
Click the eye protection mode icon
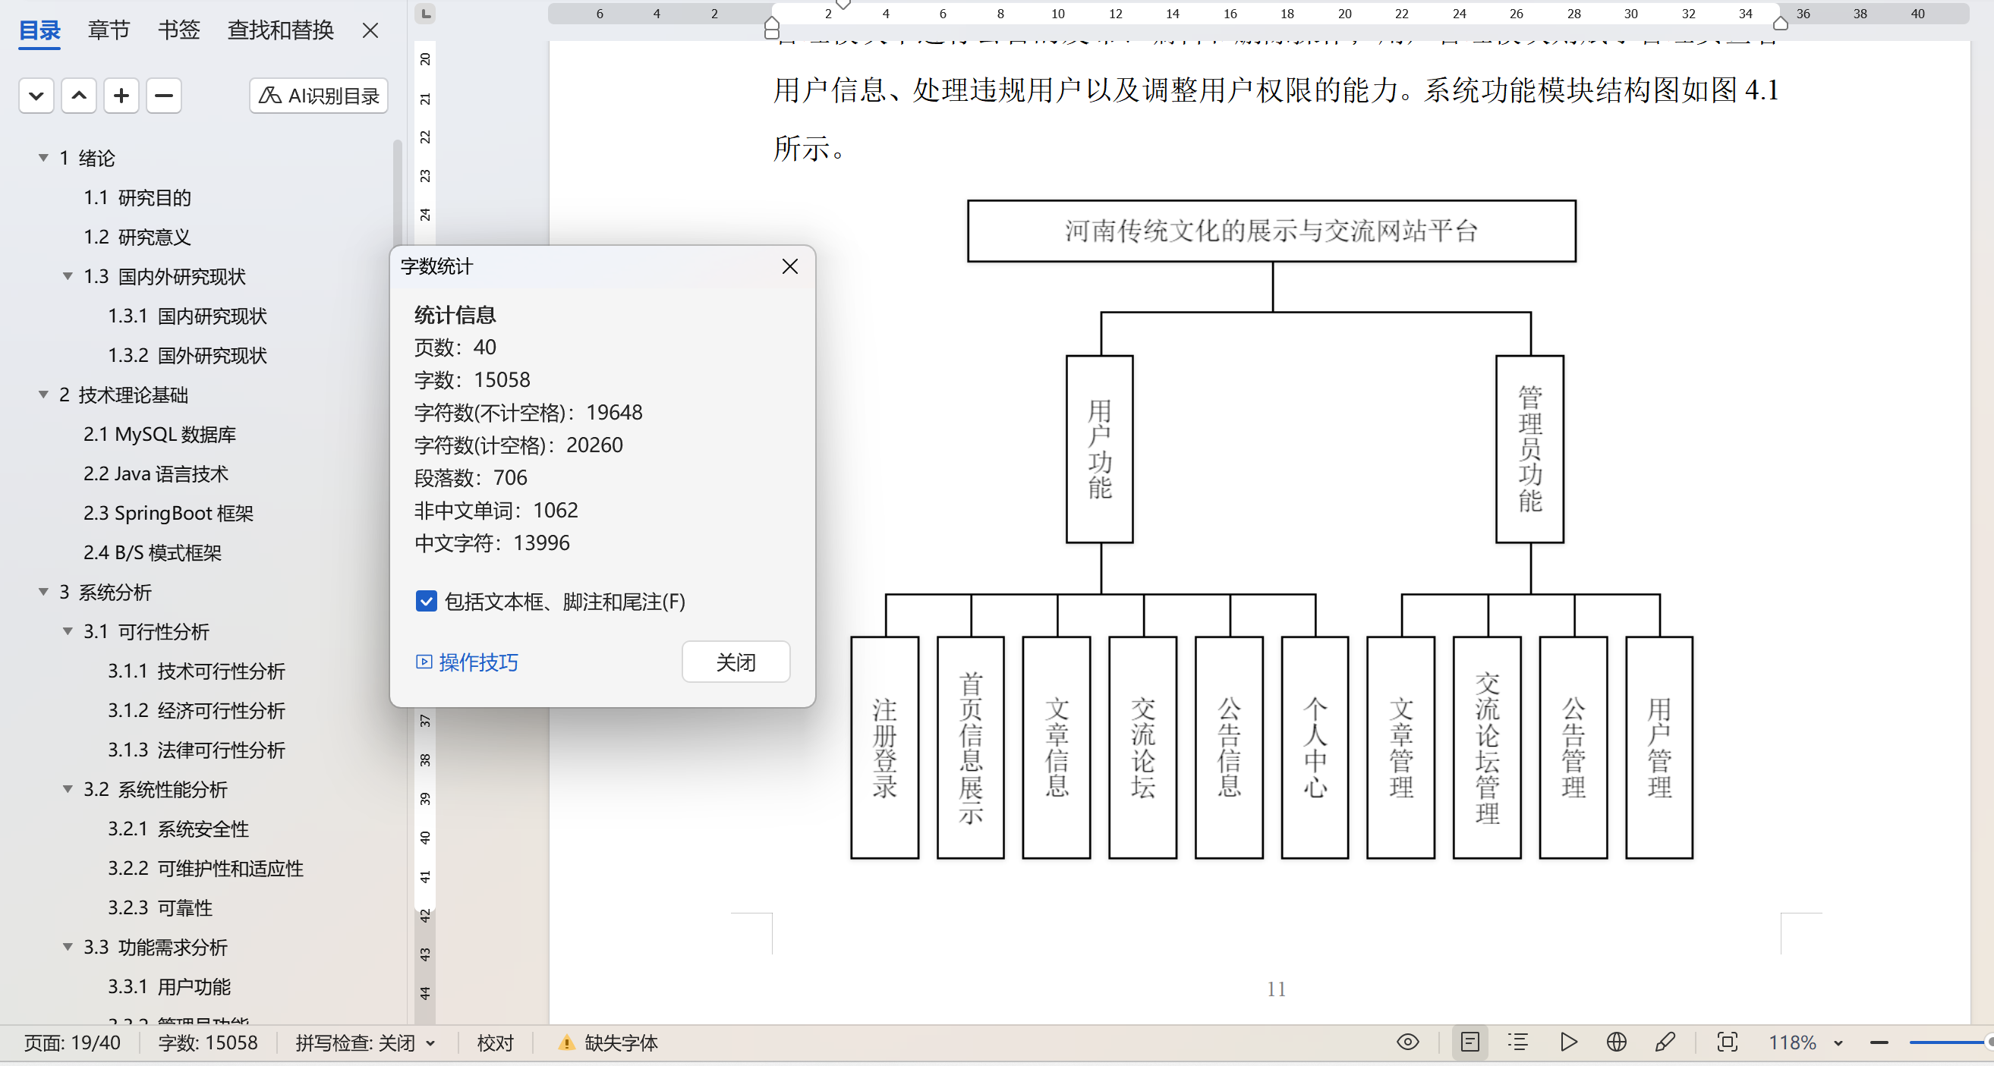pyautogui.click(x=1407, y=1042)
